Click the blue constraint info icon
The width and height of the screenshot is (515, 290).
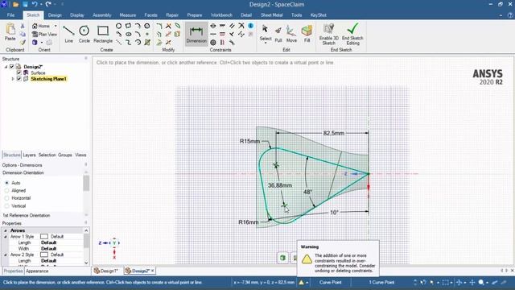click(250, 26)
